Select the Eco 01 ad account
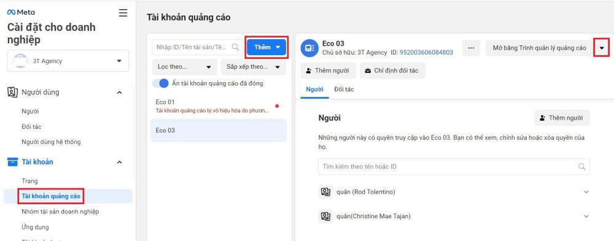 [x=219, y=106]
